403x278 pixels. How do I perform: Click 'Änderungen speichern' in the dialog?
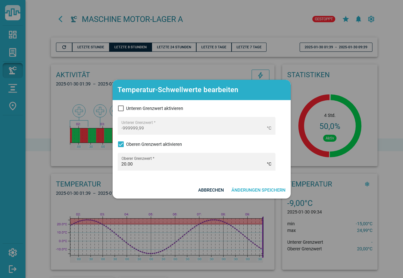click(x=258, y=190)
